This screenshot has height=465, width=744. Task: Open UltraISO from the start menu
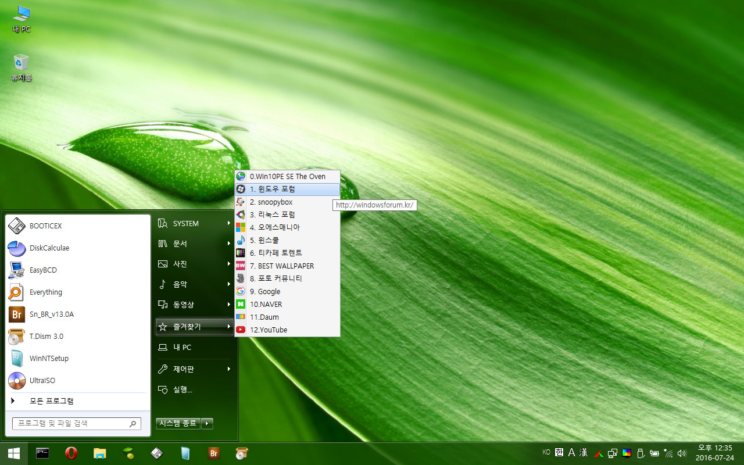click(x=77, y=380)
